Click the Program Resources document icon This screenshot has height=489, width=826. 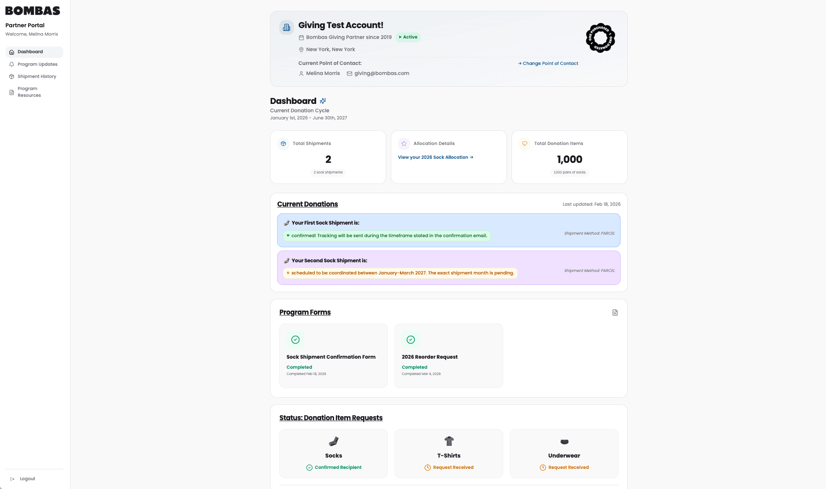pyautogui.click(x=12, y=92)
